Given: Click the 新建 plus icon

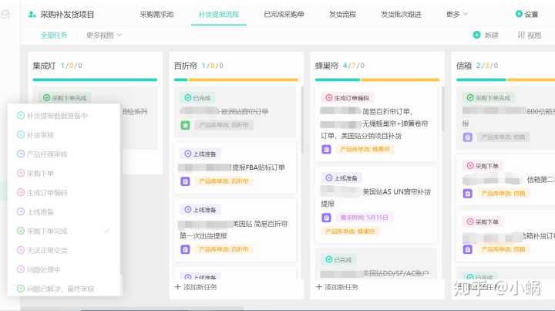Looking at the screenshot, I should (x=477, y=35).
